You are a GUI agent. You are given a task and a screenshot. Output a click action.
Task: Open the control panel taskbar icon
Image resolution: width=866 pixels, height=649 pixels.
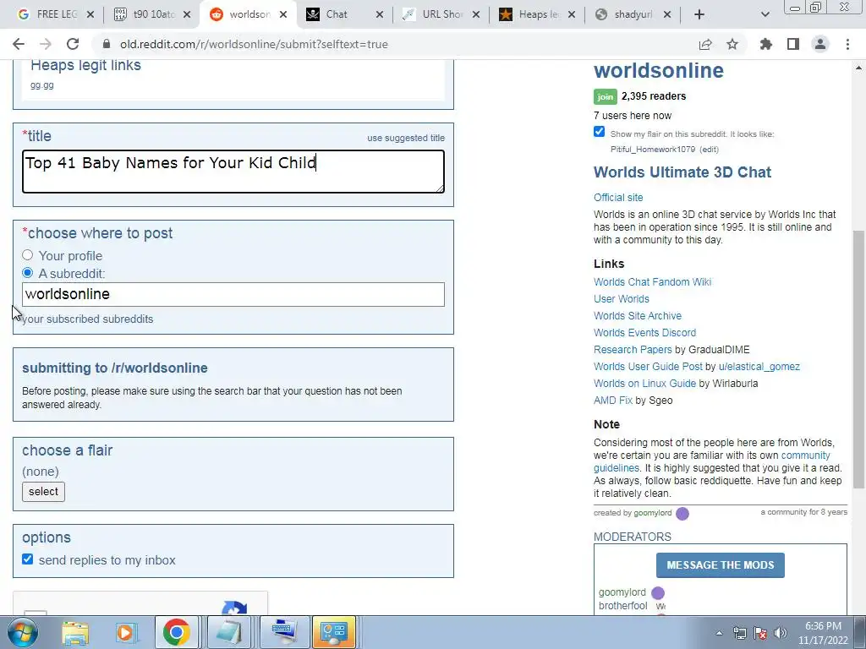click(334, 632)
